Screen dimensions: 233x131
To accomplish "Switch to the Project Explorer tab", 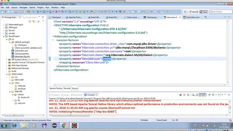I will 30,17.
